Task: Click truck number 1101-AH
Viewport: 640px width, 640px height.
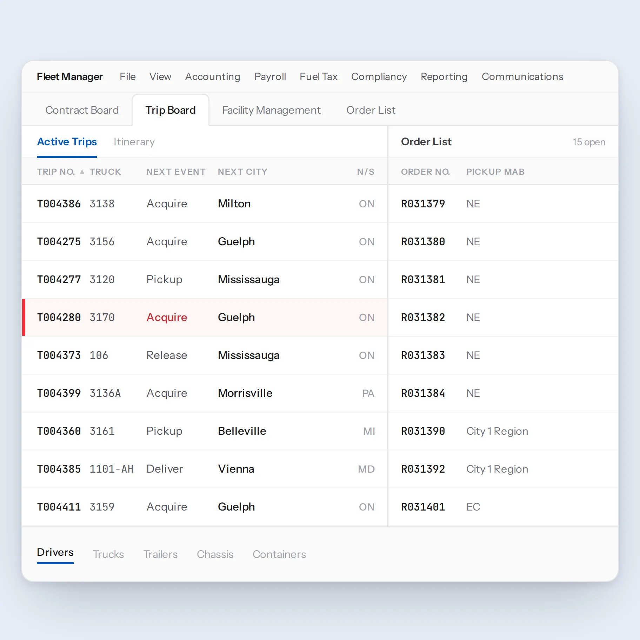Action: tap(112, 469)
